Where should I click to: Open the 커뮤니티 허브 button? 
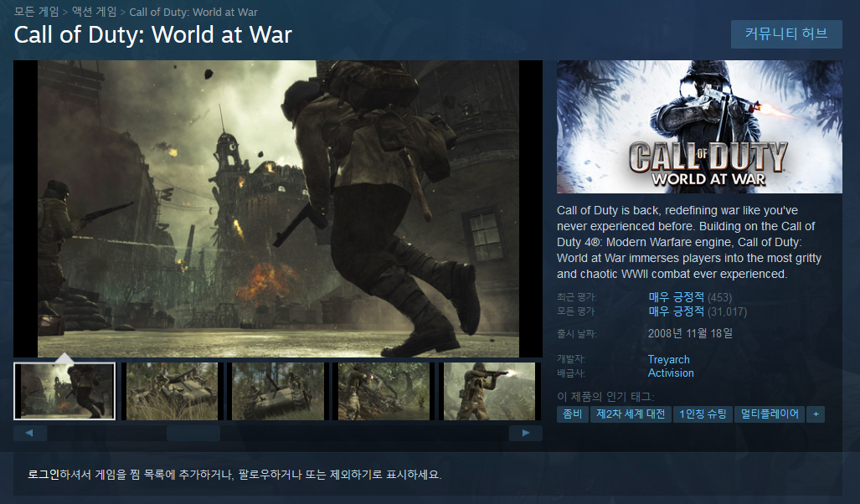(786, 34)
